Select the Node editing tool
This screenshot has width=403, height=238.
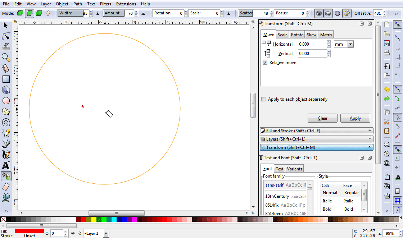coord(5,36)
